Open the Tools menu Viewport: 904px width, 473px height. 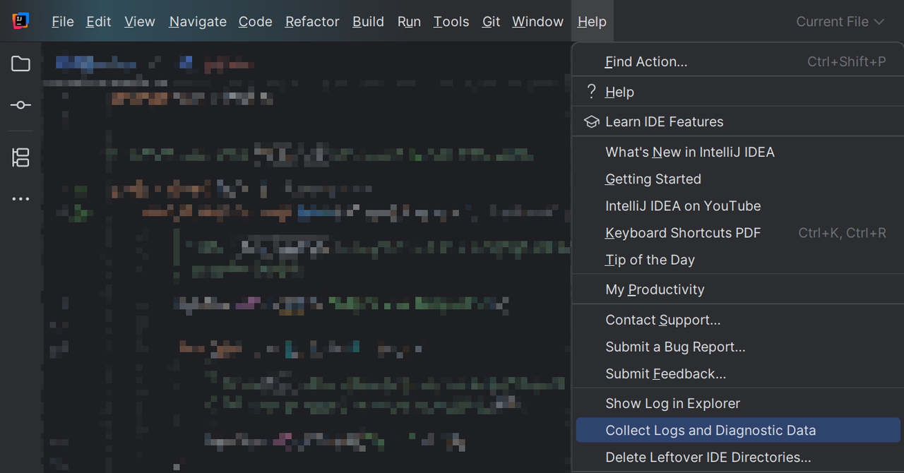451,21
